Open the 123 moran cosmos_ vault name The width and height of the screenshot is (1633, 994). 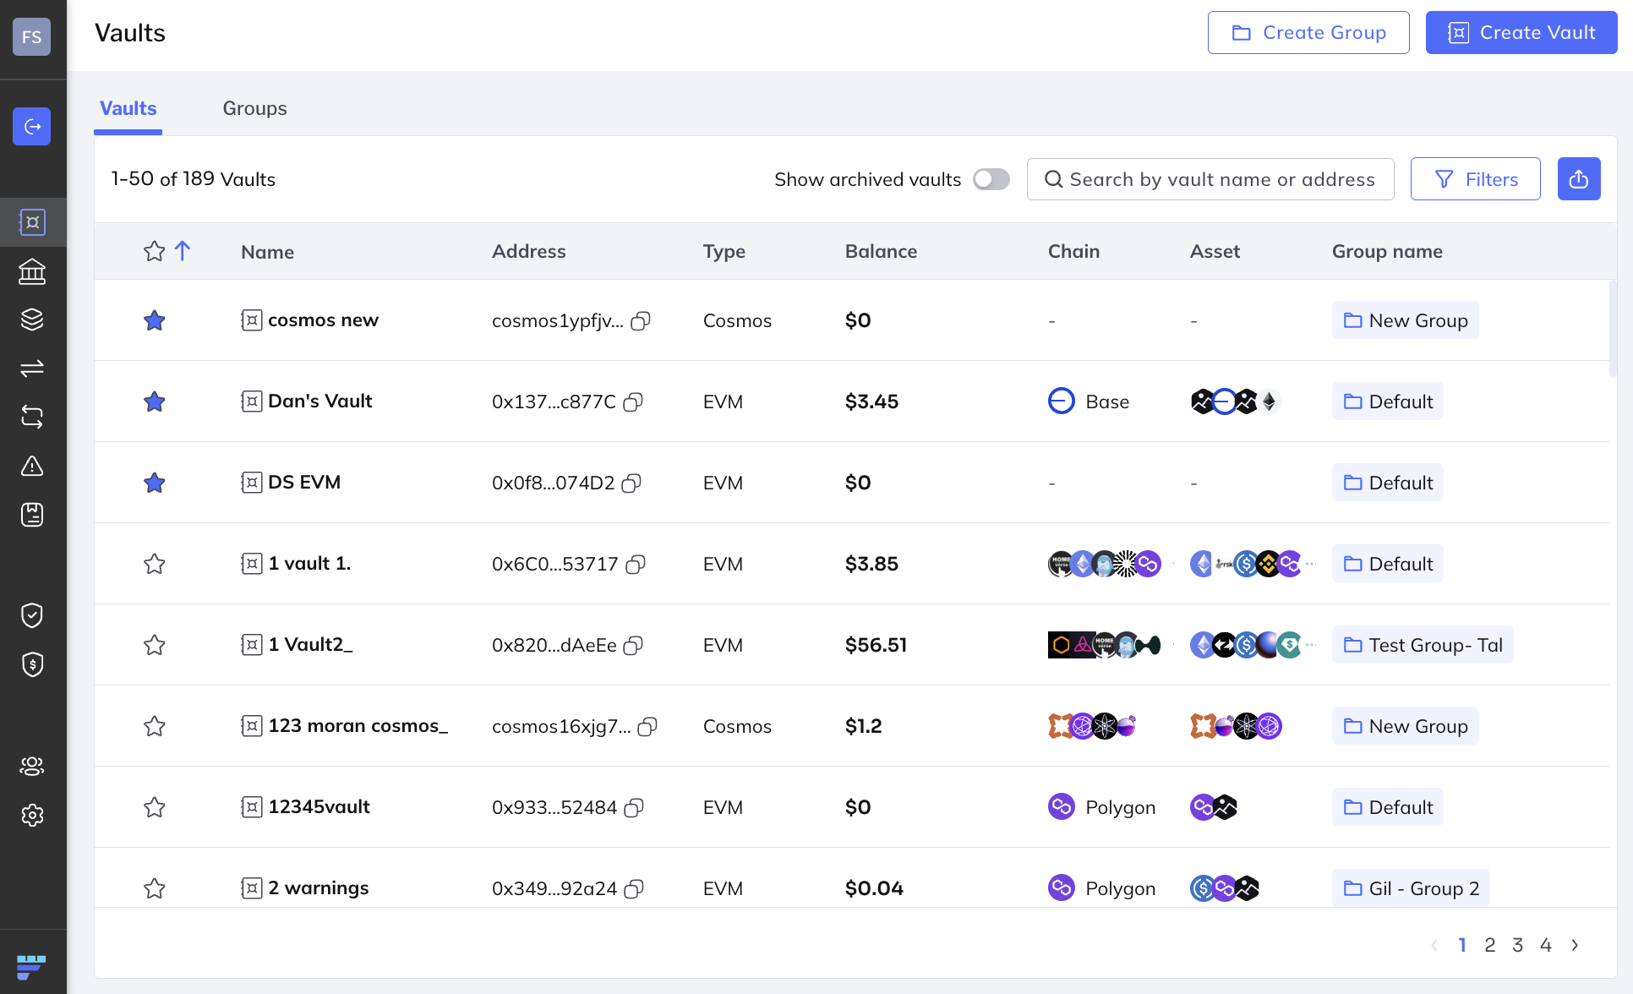358,725
